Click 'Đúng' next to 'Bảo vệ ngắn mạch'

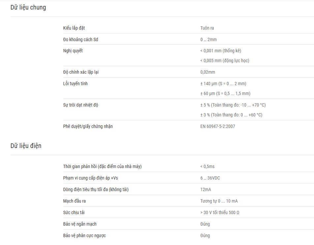pyautogui.click(x=205, y=224)
